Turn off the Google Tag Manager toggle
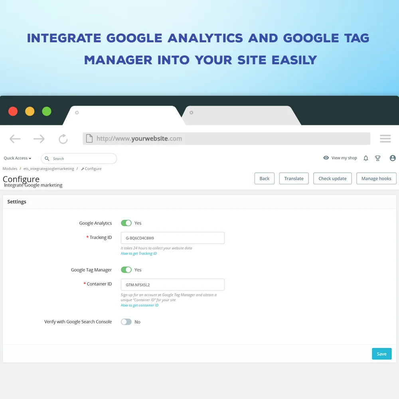Viewport: 399px width, 399px height. 126,270
